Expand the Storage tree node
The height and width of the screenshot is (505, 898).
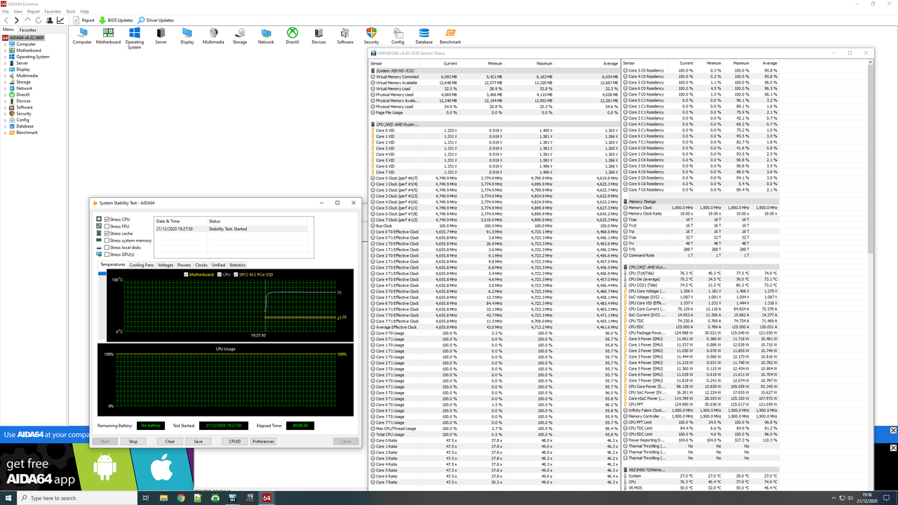click(x=5, y=82)
